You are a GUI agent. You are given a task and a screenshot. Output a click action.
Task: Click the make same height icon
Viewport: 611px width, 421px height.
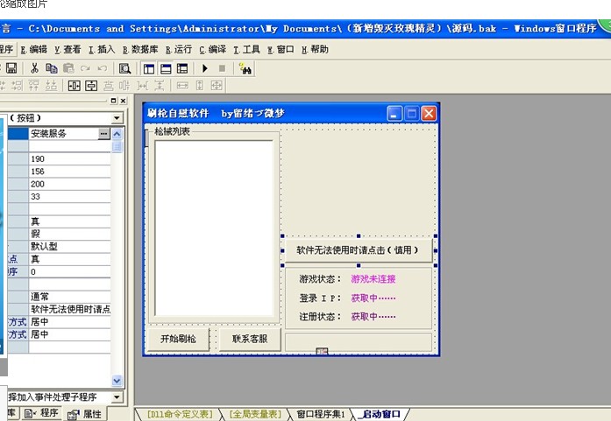(x=200, y=85)
